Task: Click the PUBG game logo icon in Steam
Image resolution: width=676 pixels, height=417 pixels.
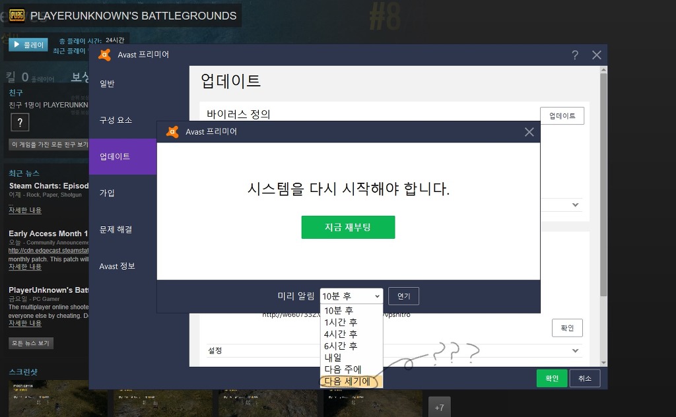Action: click(17, 16)
